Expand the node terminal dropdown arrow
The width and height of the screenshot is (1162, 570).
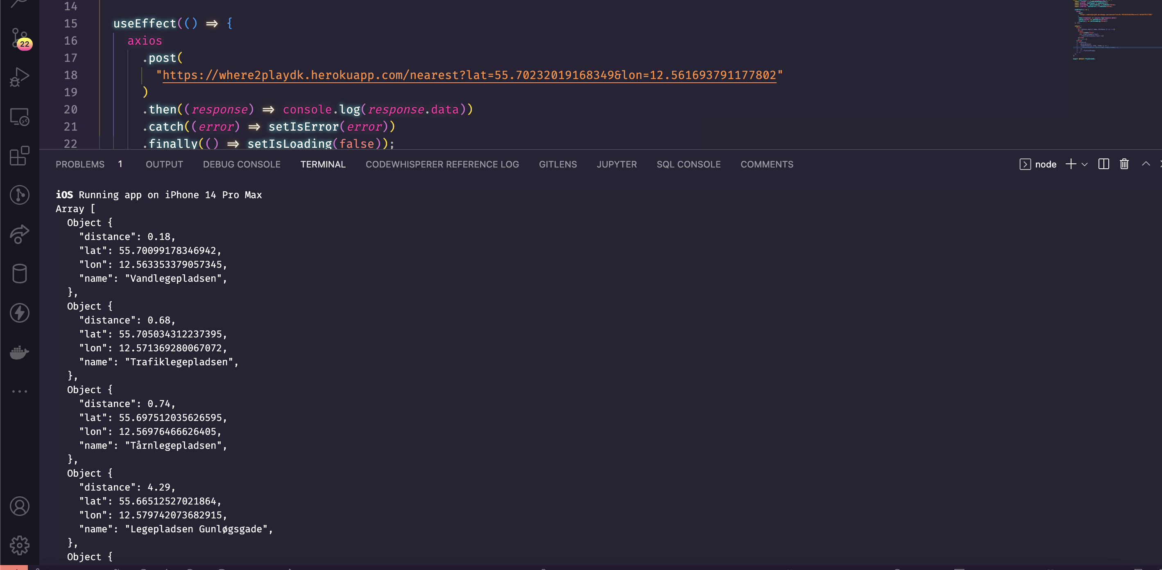[x=1084, y=164]
